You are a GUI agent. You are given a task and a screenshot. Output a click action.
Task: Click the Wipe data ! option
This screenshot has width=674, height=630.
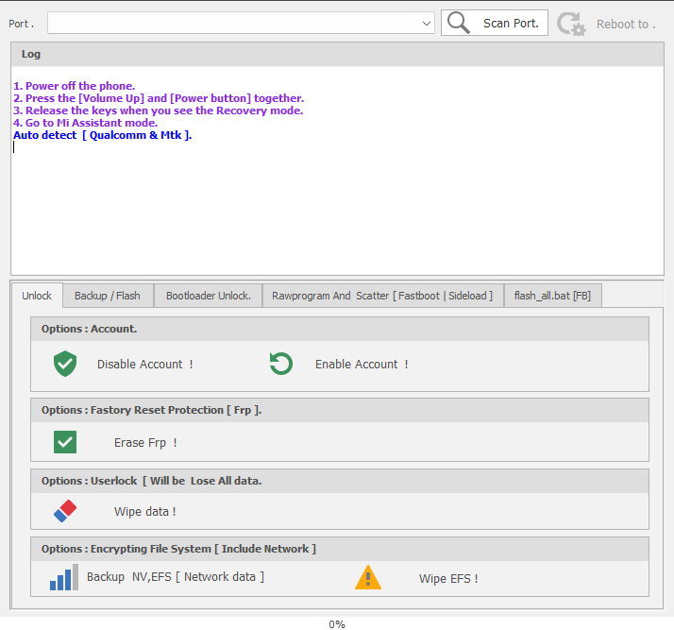click(144, 511)
